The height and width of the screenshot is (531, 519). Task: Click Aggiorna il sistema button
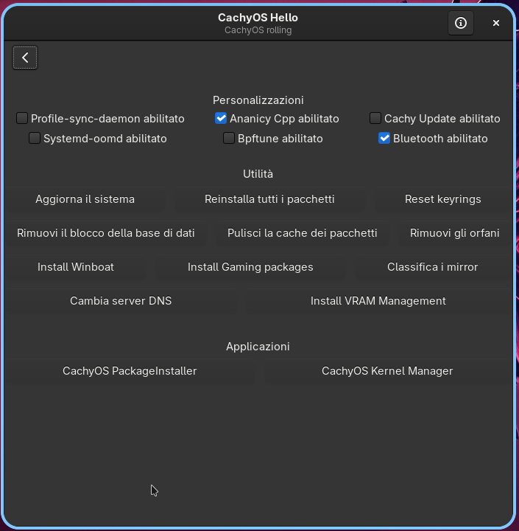(85, 199)
